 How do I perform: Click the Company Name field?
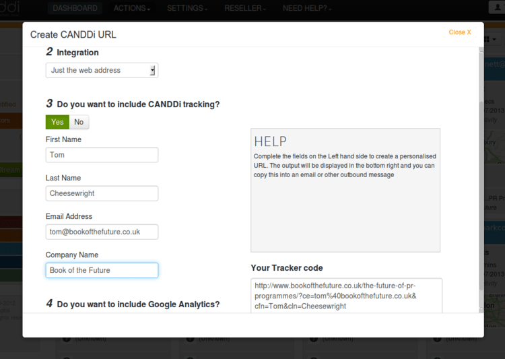click(x=102, y=270)
